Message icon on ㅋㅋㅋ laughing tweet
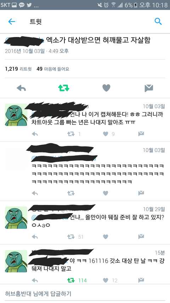The width and height of the screenshot is (170, 303). (141, 193)
